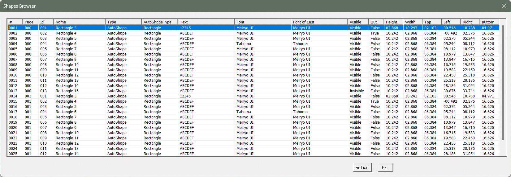This screenshot has width=511, height=177.
Task: Select the Rectangle 16 entry
Action: (x=67, y=91)
